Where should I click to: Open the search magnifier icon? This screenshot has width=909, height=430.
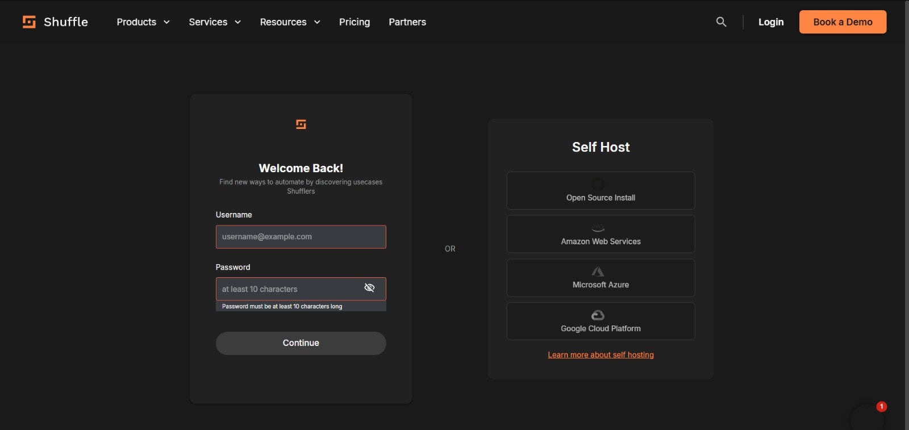pyautogui.click(x=721, y=22)
